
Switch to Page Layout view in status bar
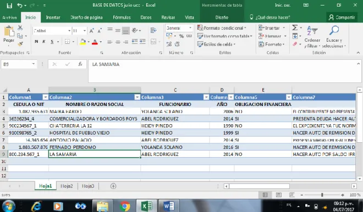point(279,195)
